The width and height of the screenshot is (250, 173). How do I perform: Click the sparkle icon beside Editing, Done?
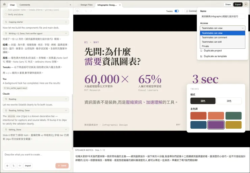point(6,130)
